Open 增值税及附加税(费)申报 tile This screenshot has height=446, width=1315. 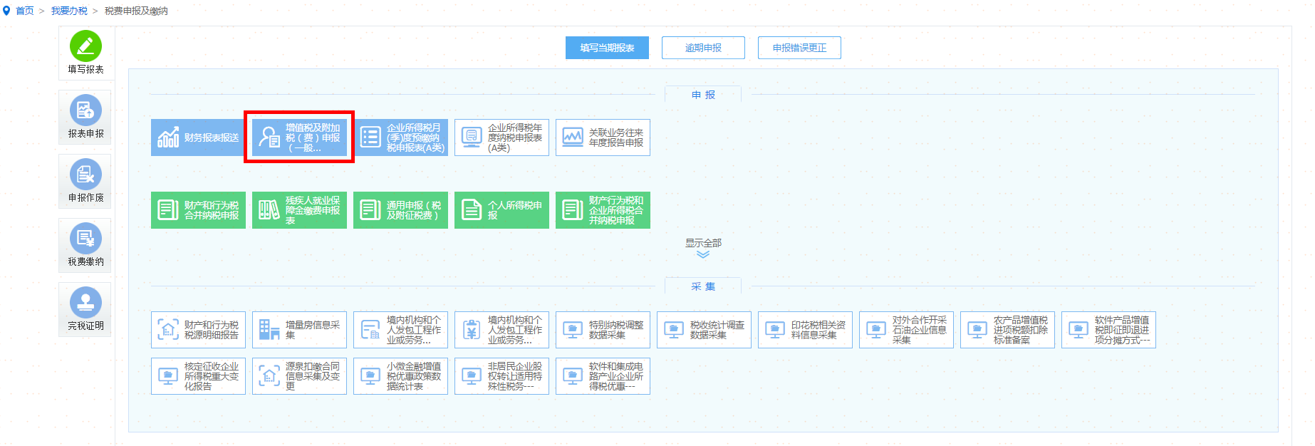coord(299,138)
